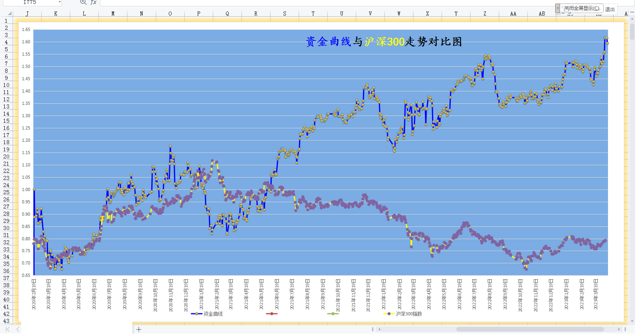Click the horizontal scrollbar left arrow
The height and width of the screenshot is (336, 637).
click(x=379, y=329)
